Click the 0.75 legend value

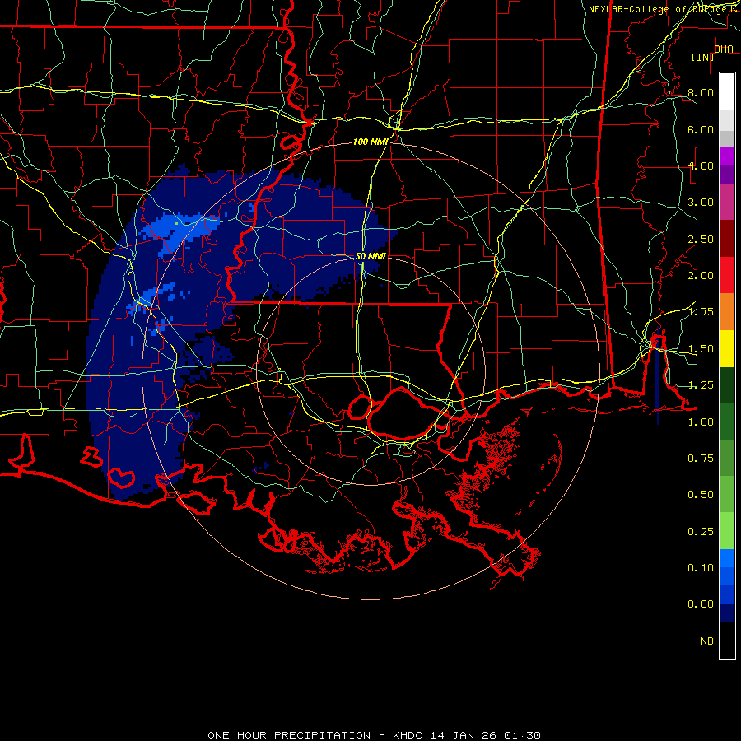(701, 459)
